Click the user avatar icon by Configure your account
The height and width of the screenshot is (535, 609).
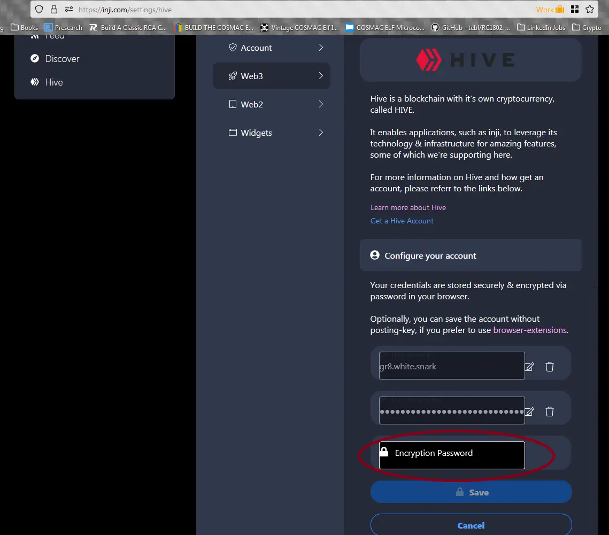click(x=375, y=255)
